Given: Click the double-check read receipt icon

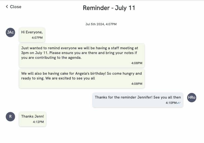Looking at the screenshot, I should pos(179,103).
